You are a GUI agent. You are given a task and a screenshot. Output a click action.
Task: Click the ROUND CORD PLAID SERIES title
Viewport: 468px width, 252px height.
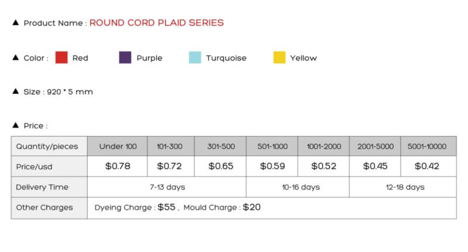click(156, 23)
